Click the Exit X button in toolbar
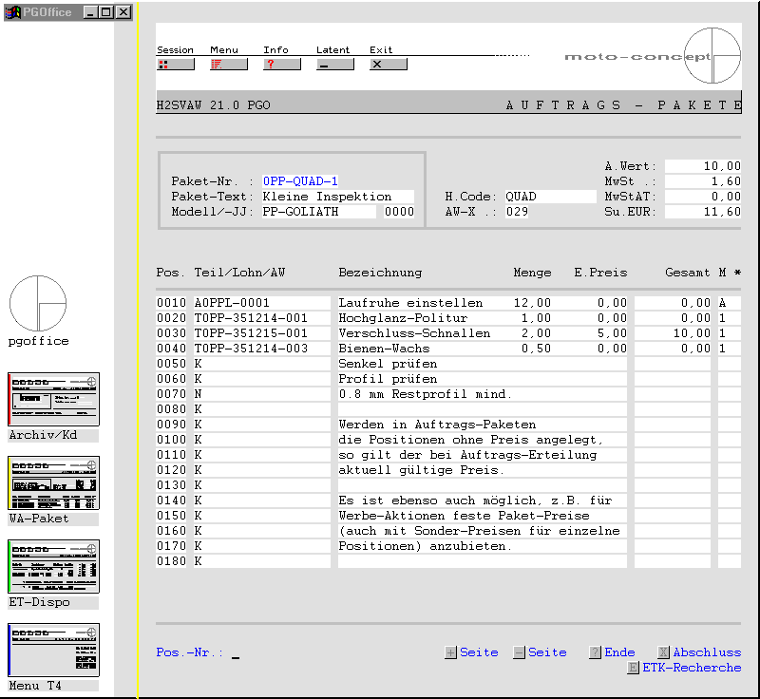 pos(388,65)
